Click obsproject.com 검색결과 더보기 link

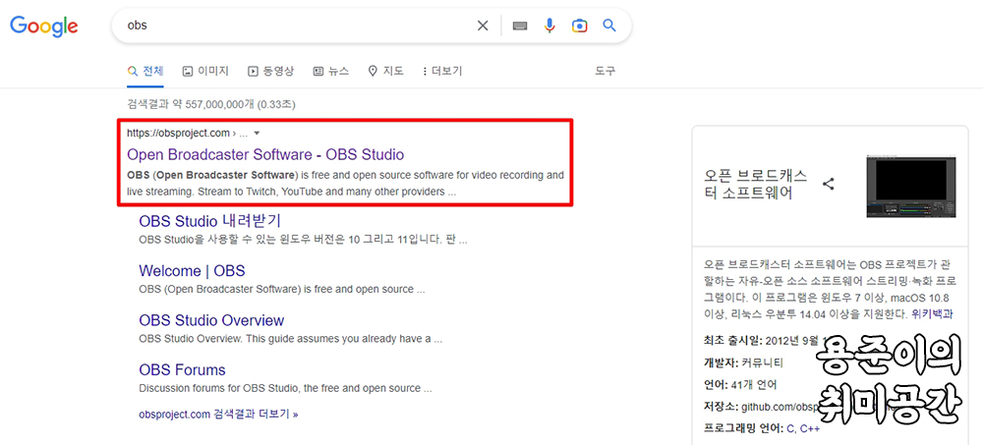pos(219,415)
